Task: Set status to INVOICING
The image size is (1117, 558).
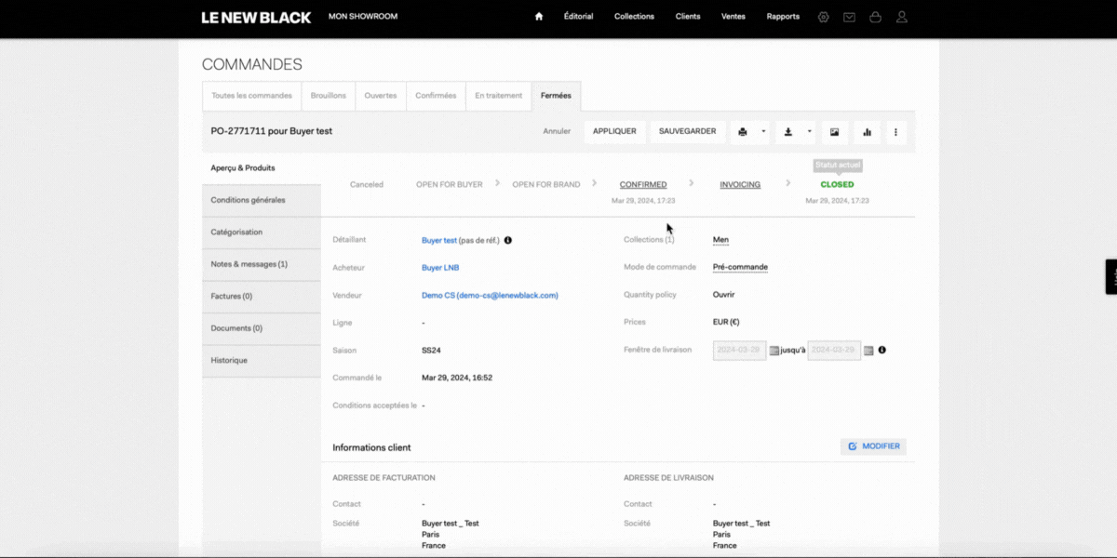Action: click(x=740, y=184)
